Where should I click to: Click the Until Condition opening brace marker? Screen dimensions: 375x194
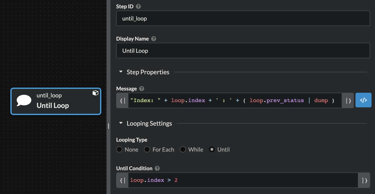123,180
